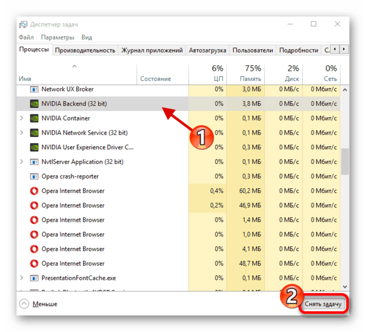Viewport: 366px width, 332px height.
Task: Sort by the Состояние column header
Action: [x=163, y=74]
